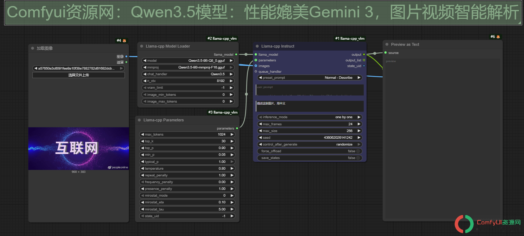This screenshot has height=236, width=524.
Task: Open the image file selector in 加载图像
Action: [78, 68]
